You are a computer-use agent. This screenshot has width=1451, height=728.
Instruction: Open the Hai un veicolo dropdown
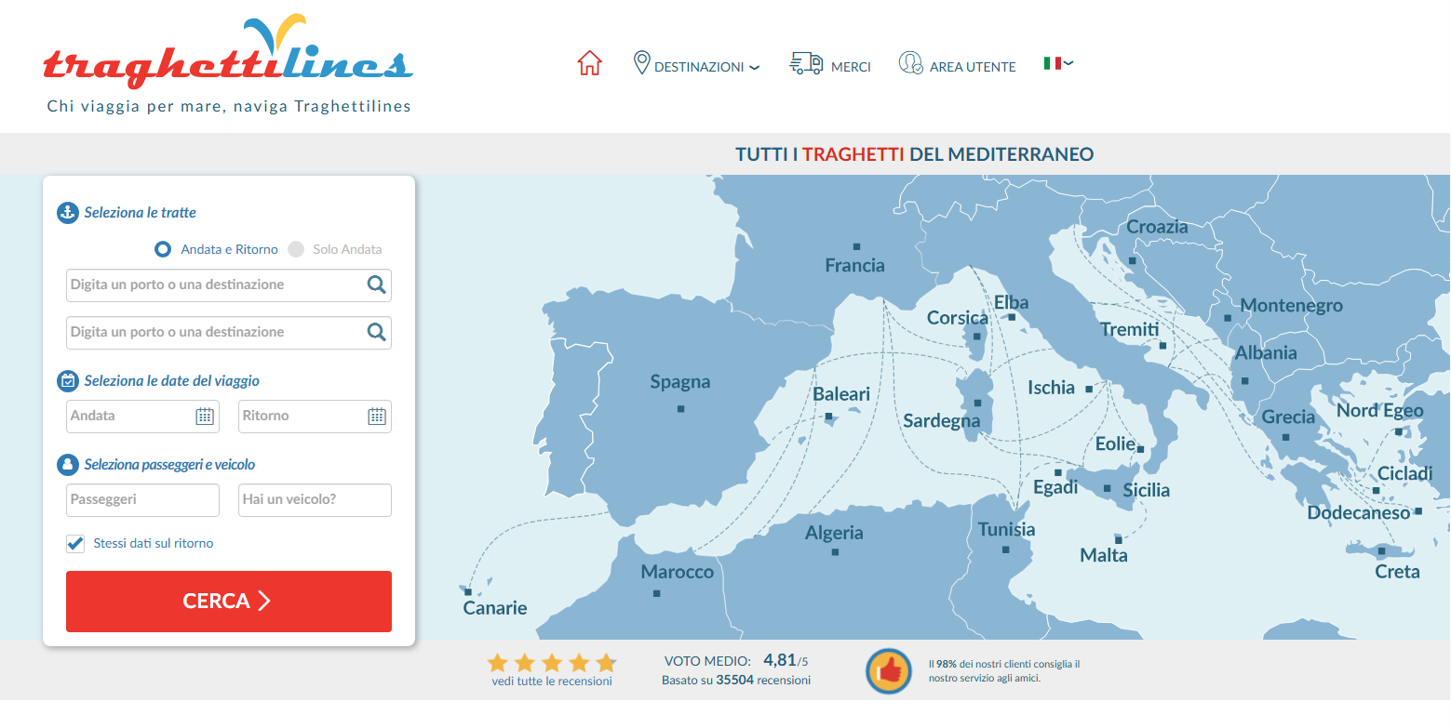point(315,500)
